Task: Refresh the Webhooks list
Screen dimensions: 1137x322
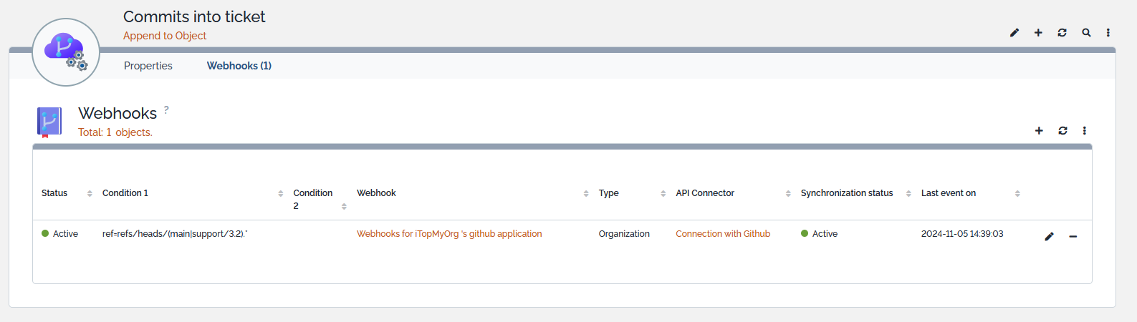Action: (x=1062, y=131)
